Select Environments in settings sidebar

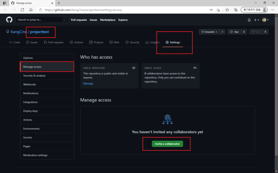click(47, 129)
